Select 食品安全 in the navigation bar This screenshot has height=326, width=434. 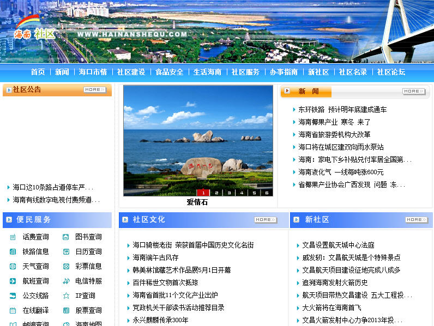[170, 72]
